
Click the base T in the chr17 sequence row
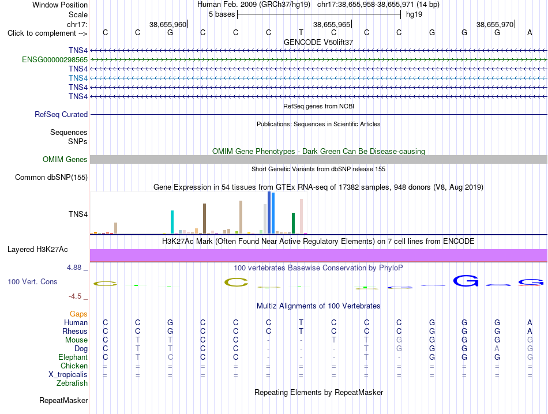[301, 32]
